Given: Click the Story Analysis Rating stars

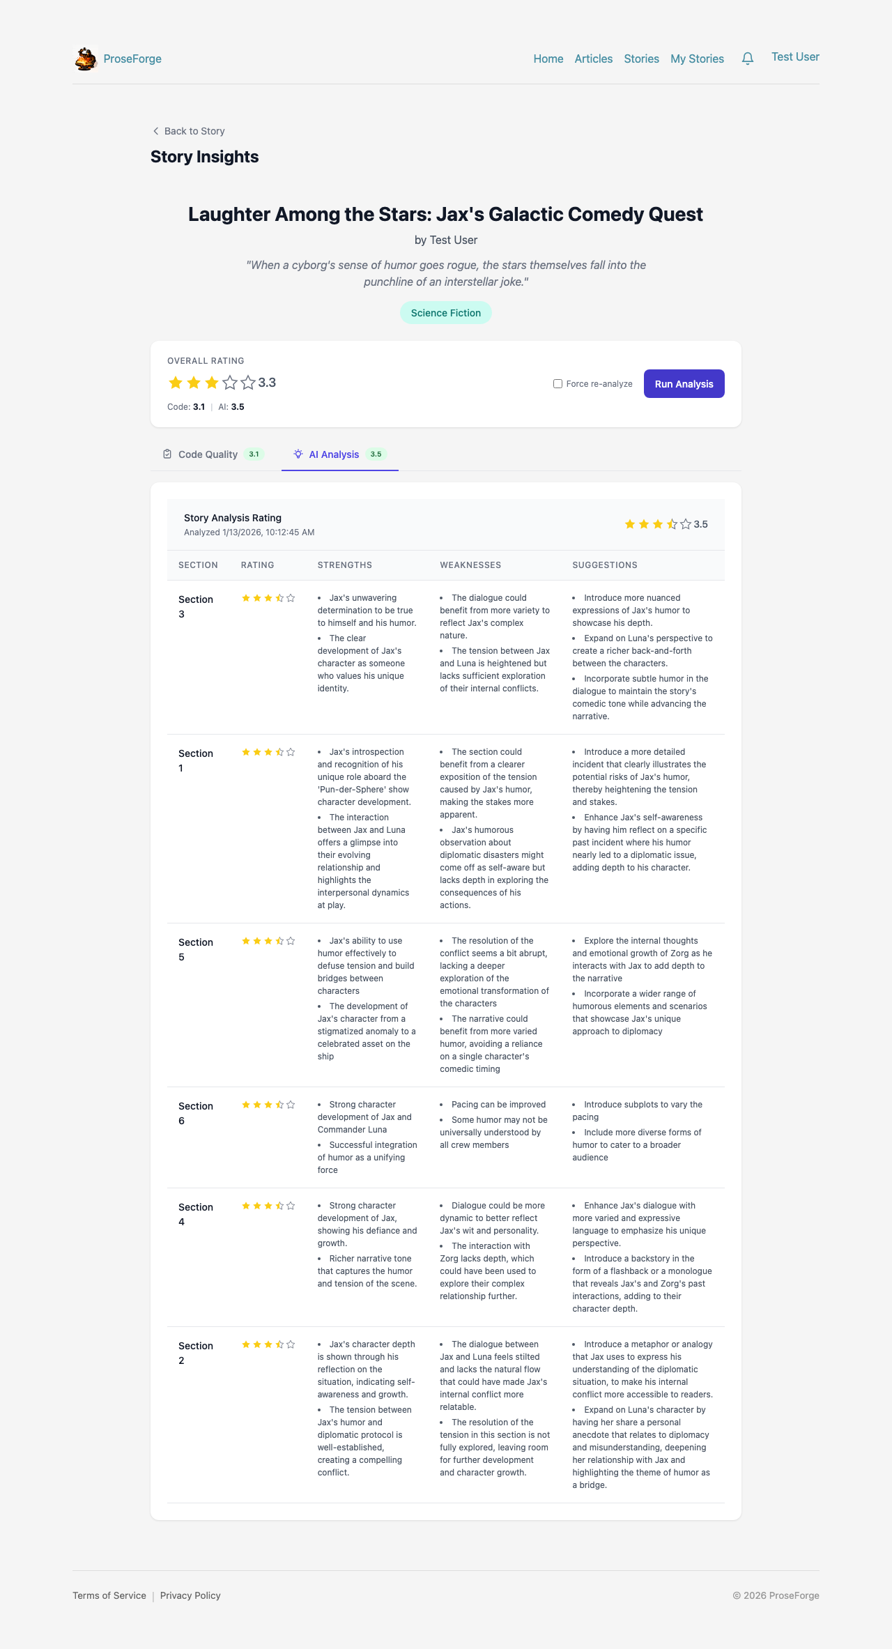Looking at the screenshot, I should coord(657,524).
